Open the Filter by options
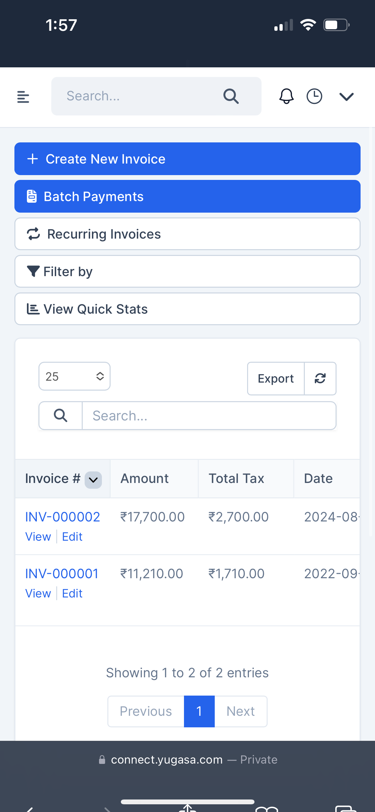Image resolution: width=375 pixels, height=812 pixels. pos(187,271)
